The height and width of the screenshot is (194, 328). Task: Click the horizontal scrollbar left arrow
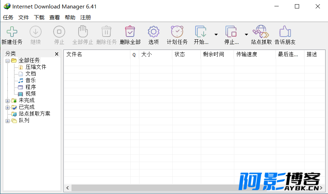tap(68, 188)
